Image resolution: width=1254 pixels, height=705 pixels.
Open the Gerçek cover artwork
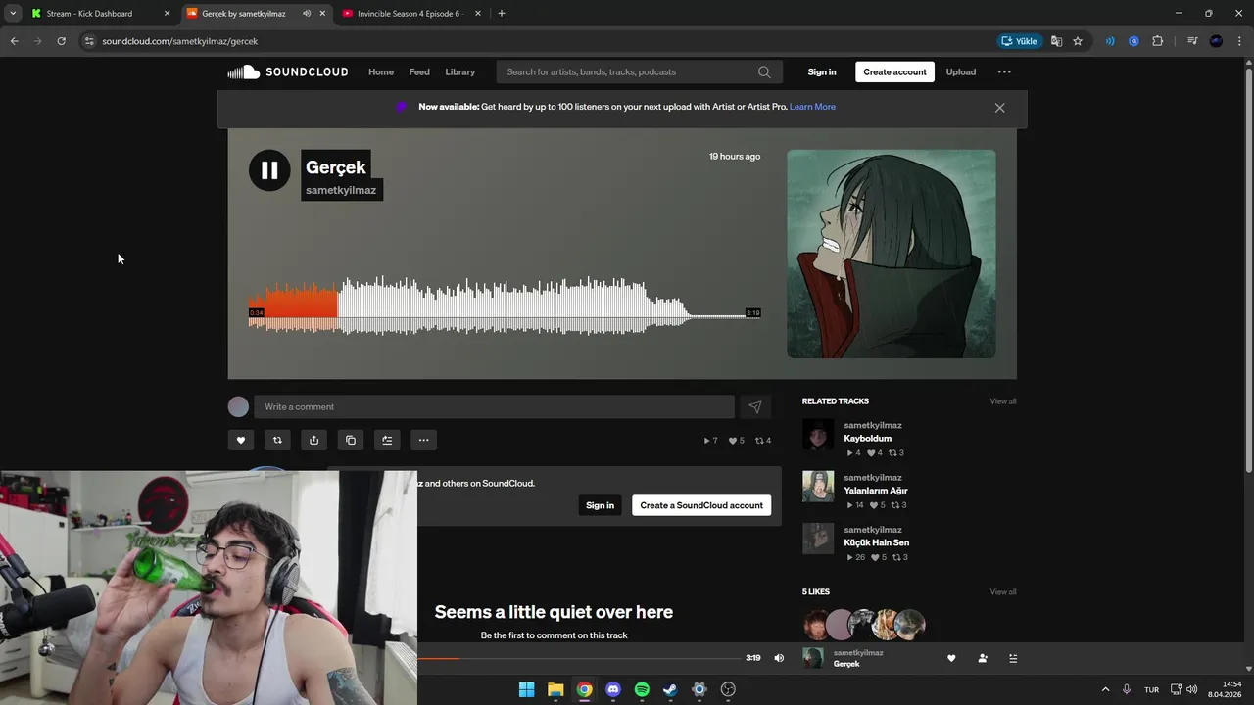(x=892, y=254)
